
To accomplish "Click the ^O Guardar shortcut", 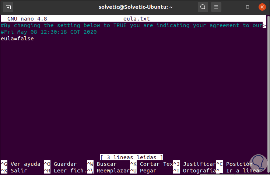I will 60,164.
